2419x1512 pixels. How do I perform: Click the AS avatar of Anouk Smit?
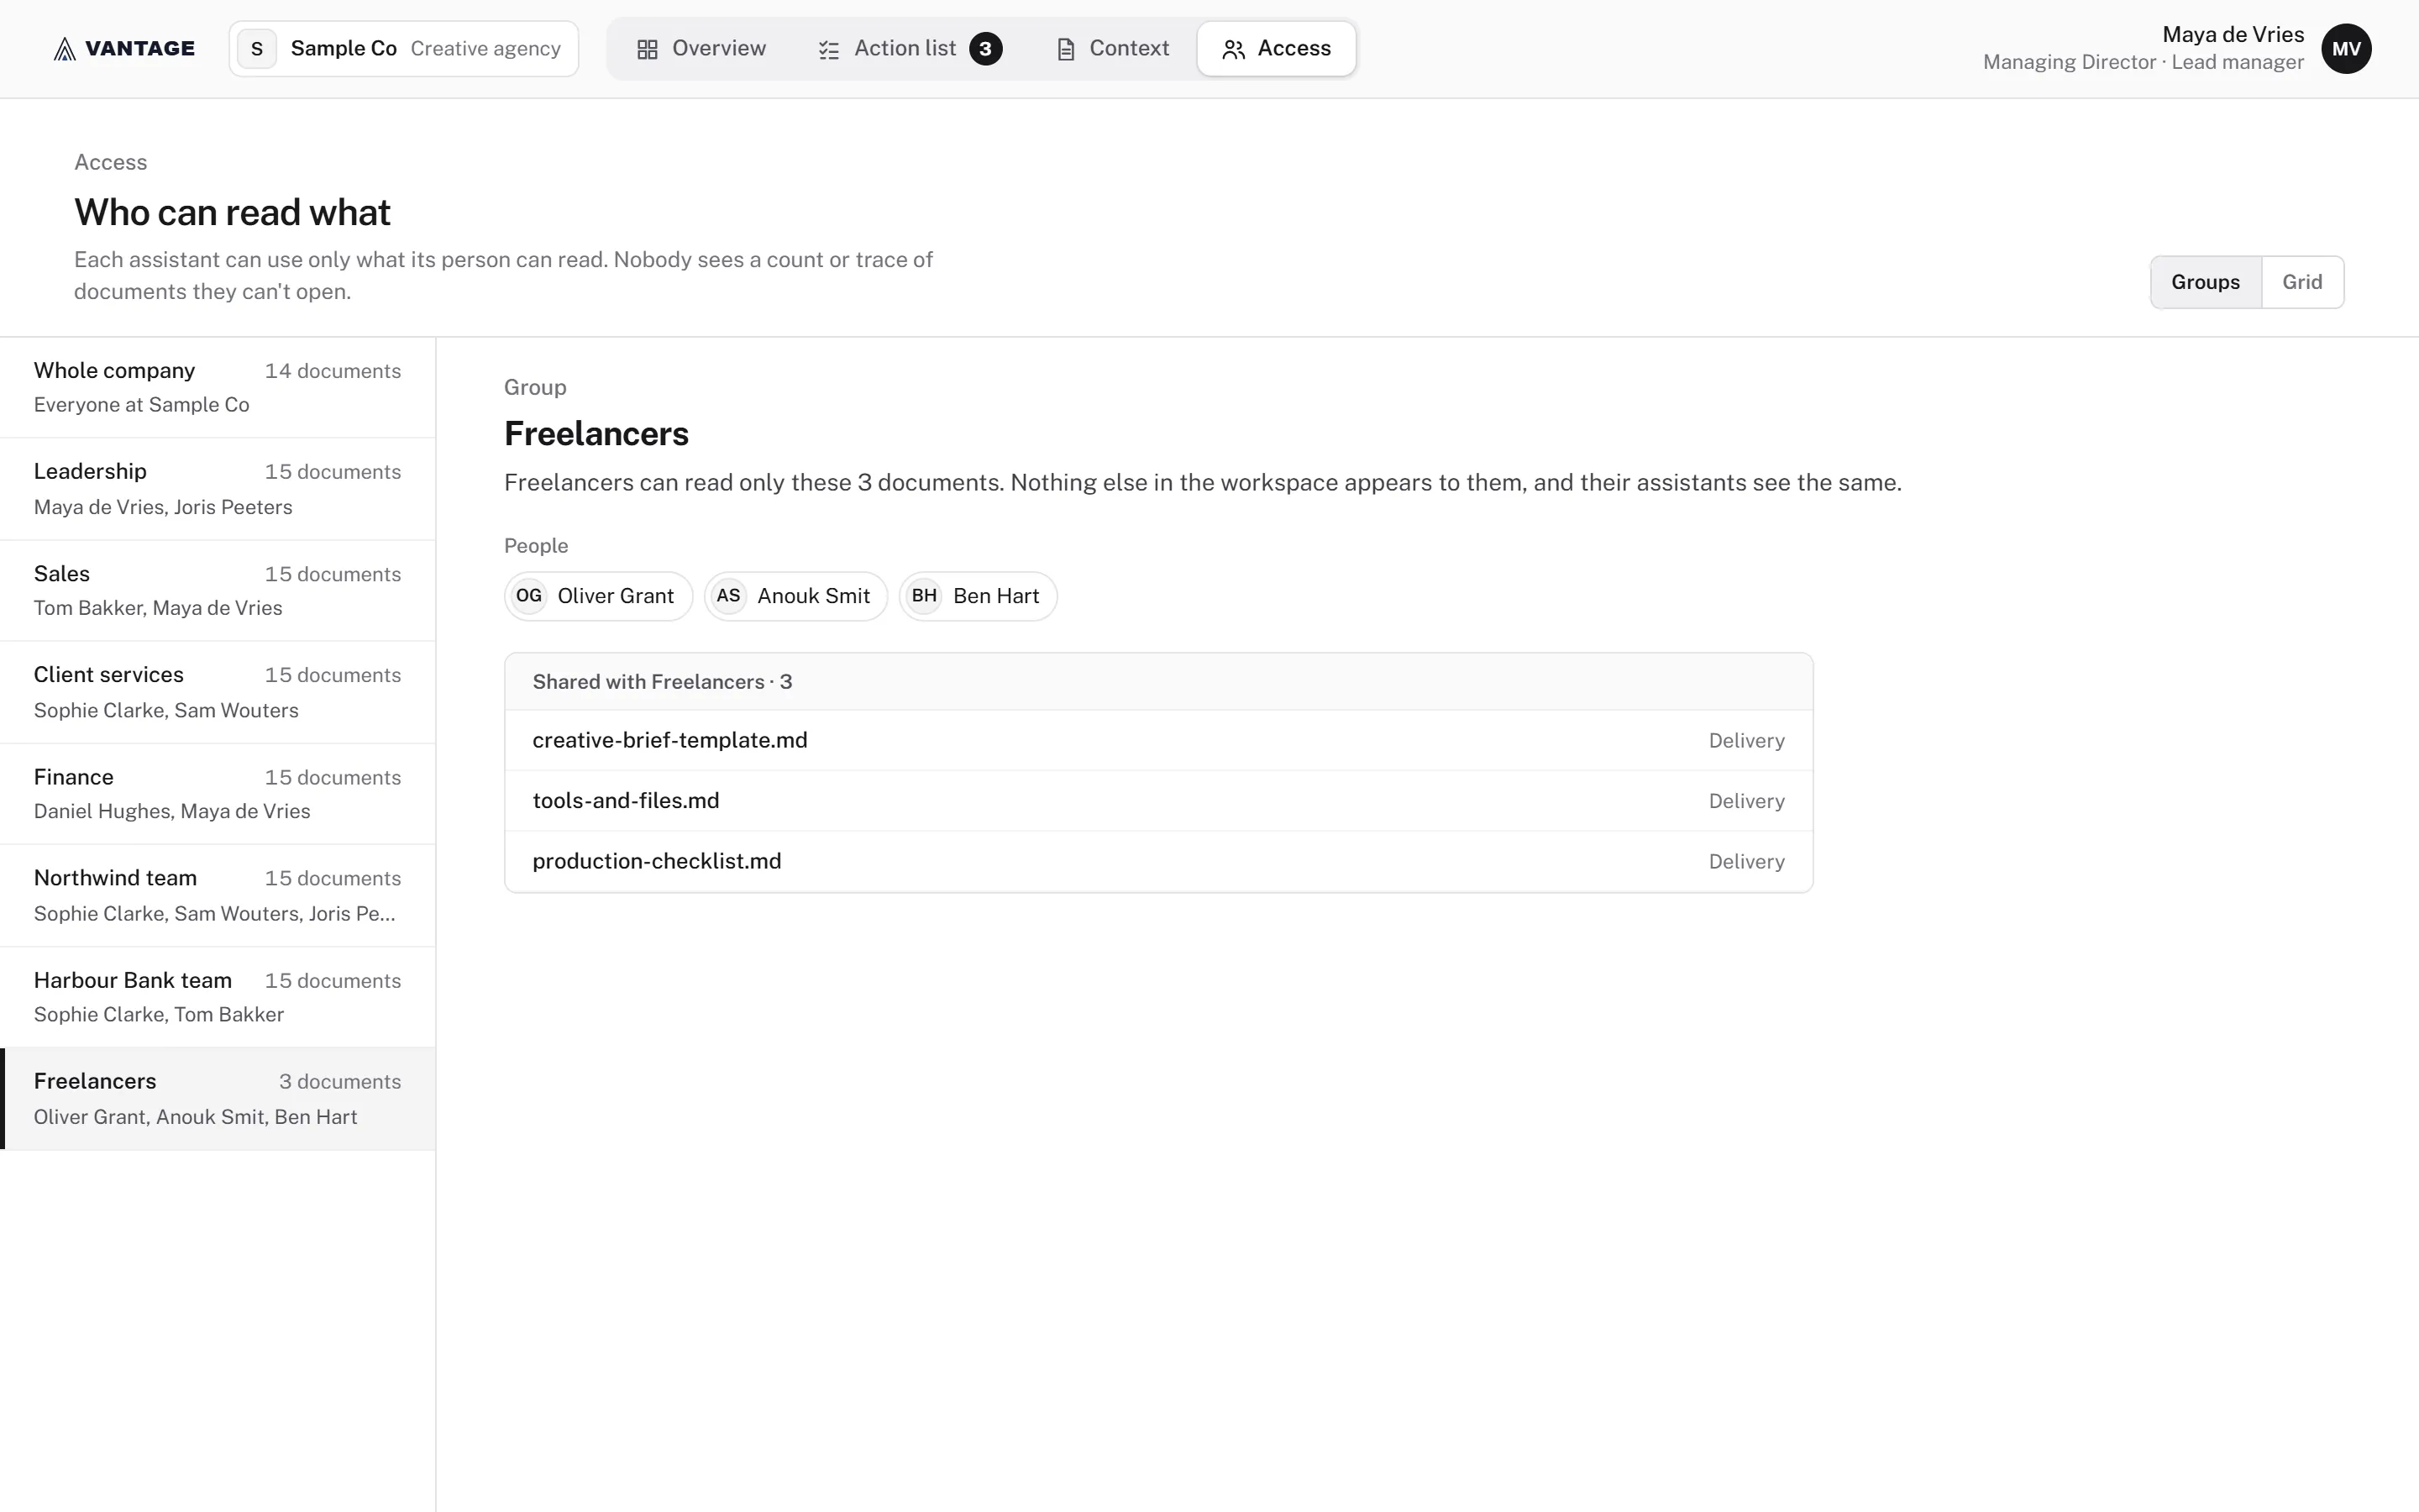coord(729,596)
